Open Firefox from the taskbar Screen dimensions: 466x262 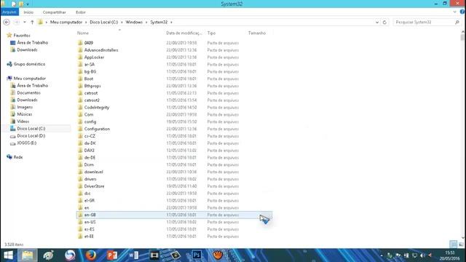pyautogui.click(x=90, y=255)
